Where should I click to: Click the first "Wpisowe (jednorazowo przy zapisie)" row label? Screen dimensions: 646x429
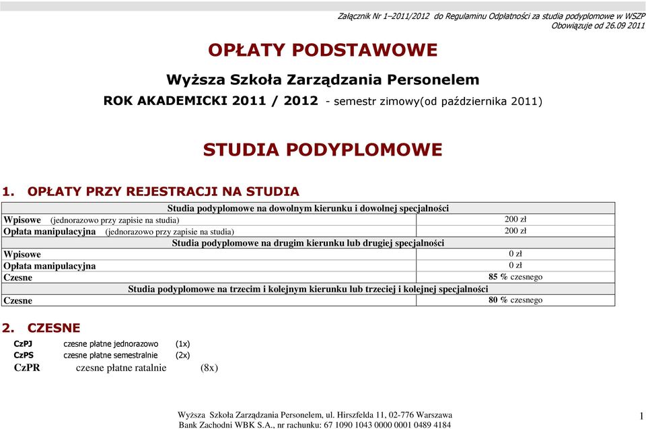click(x=92, y=220)
